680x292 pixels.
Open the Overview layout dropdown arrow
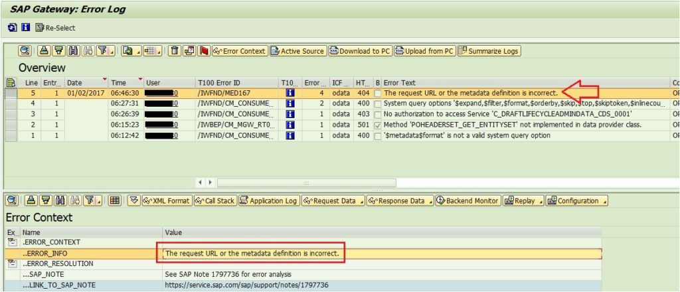point(159,52)
